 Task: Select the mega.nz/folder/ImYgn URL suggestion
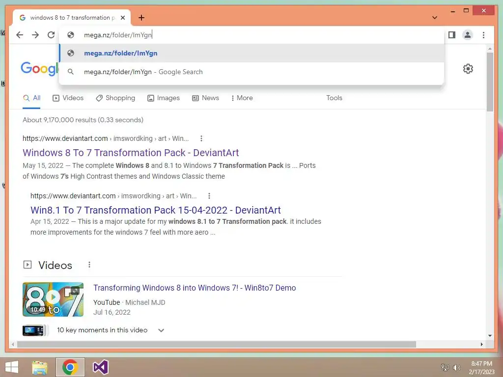tap(251, 53)
